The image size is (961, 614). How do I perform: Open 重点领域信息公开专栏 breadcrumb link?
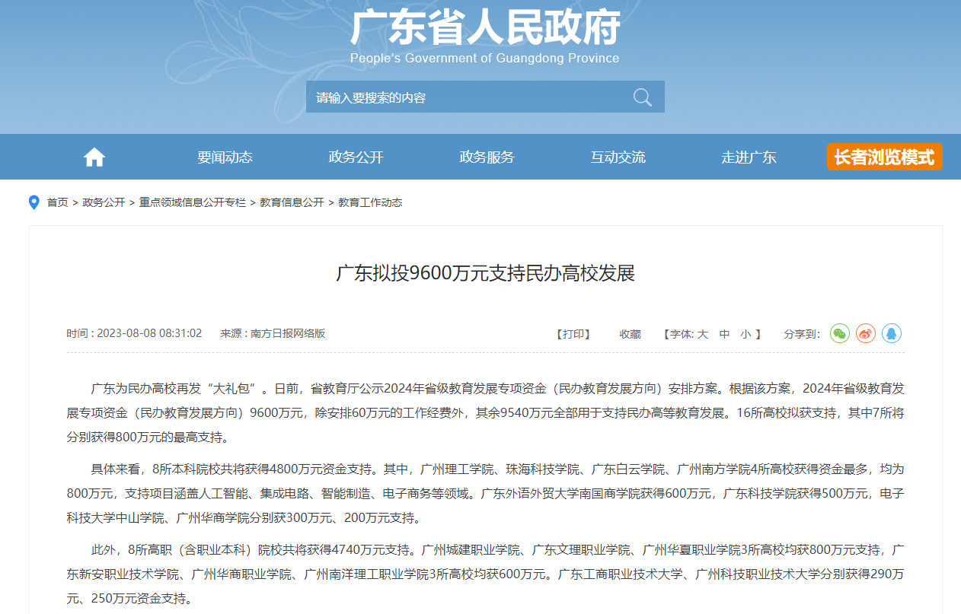pyautogui.click(x=193, y=202)
